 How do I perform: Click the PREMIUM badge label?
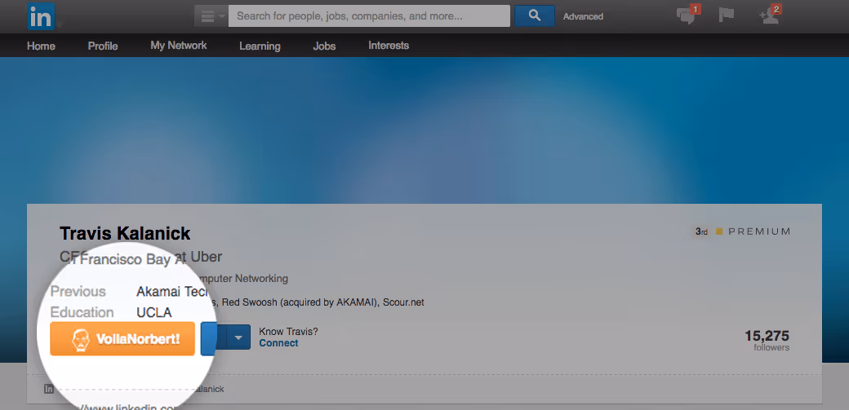[760, 231]
